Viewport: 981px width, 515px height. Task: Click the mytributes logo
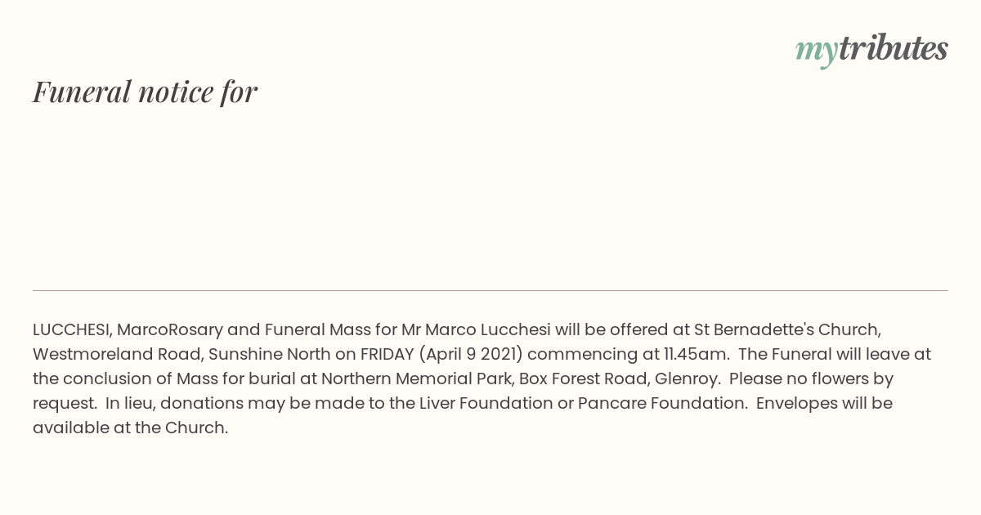tap(871, 50)
